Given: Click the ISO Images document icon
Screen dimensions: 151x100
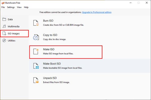Looking at the screenshot, I should point(4,33).
